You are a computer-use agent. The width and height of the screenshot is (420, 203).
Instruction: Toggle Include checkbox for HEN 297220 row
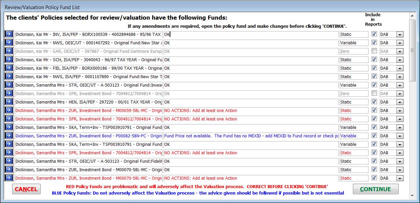374,101
